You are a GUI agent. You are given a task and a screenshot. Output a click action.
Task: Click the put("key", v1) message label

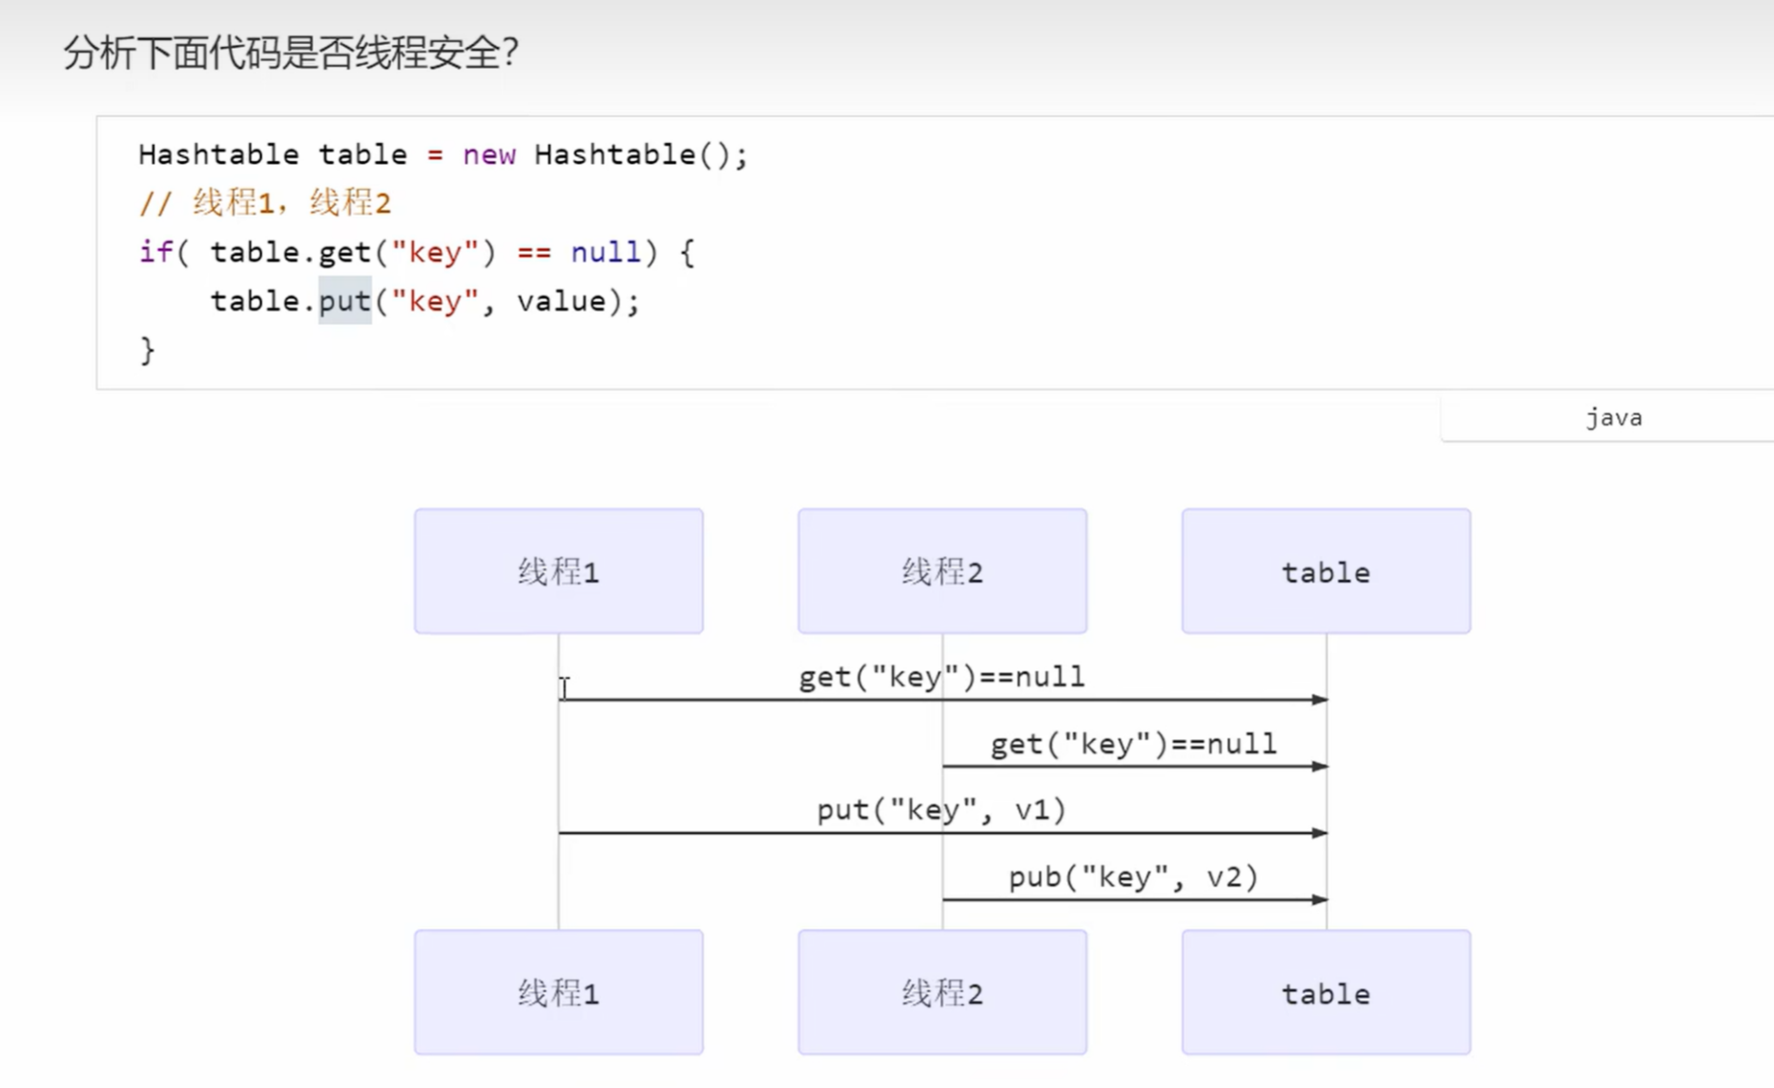pos(941,810)
